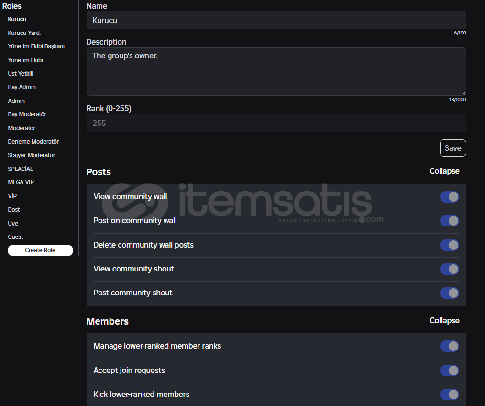485x406 pixels.
Task: Click the Create Role button
Action: 40,250
